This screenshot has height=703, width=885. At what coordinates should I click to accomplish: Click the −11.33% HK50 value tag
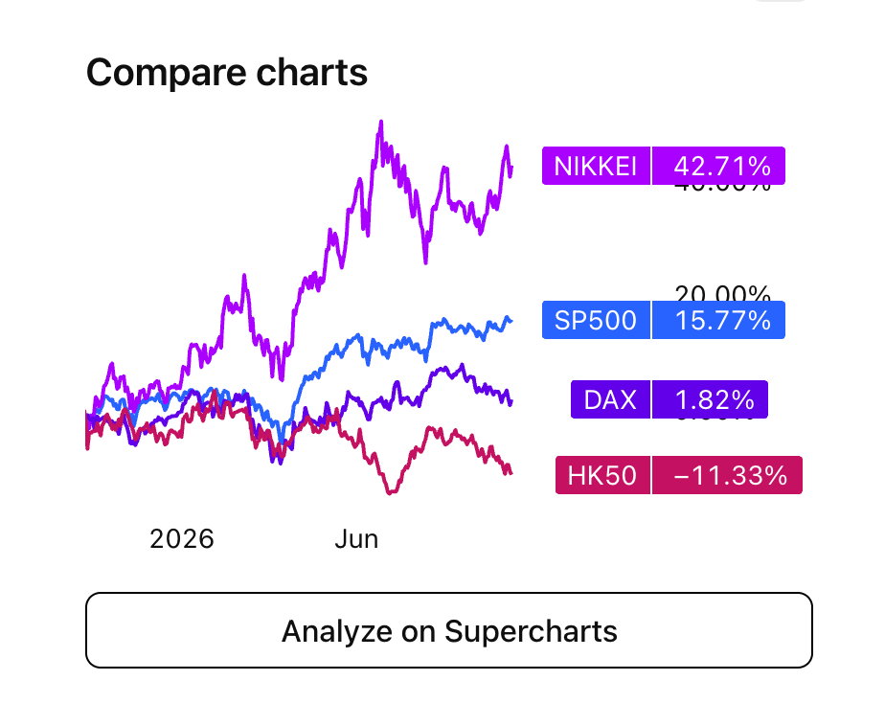pyautogui.click(x=727, y=475)
